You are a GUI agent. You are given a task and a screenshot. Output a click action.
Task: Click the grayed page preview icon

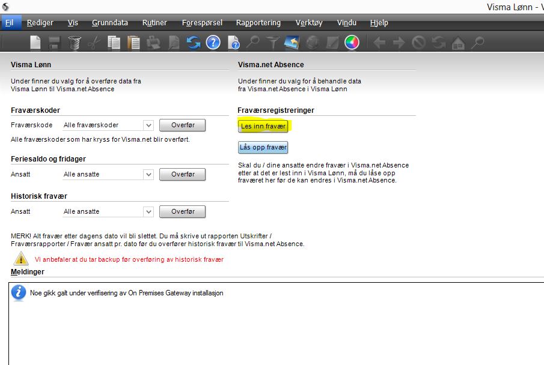(x=174, y=43)
